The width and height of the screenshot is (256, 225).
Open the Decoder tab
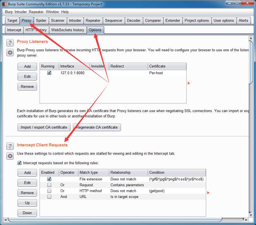[134, 20]
